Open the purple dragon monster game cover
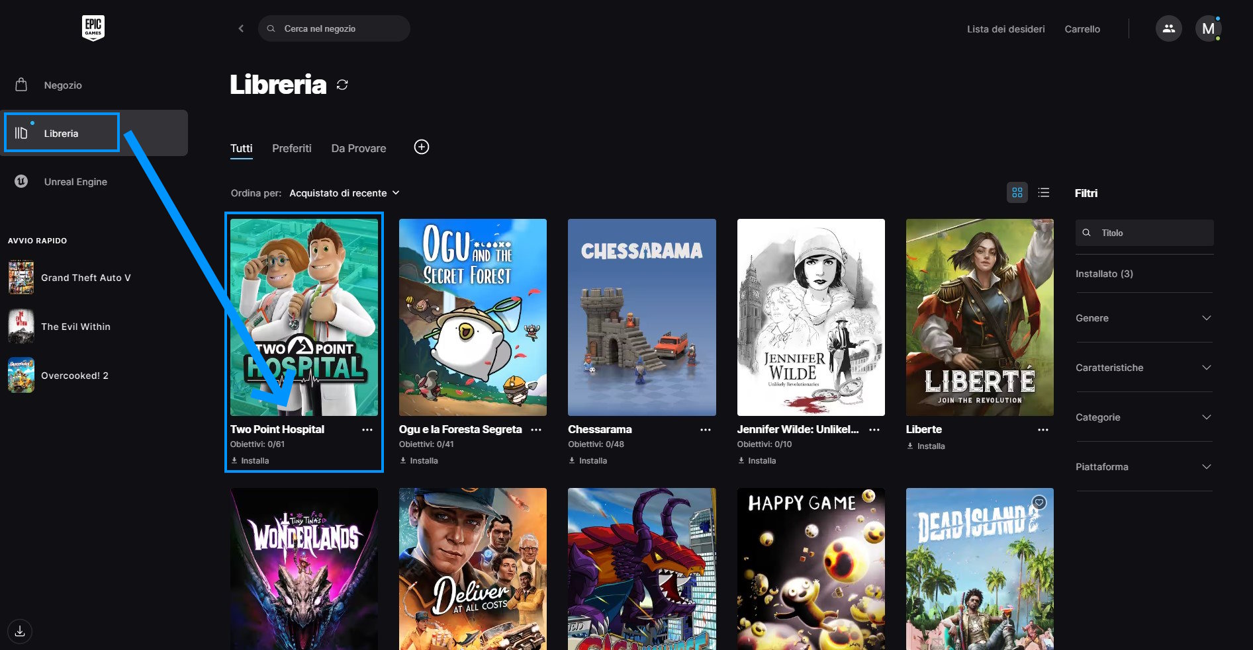Screen dimensions: 1253x650 point(642,569)
